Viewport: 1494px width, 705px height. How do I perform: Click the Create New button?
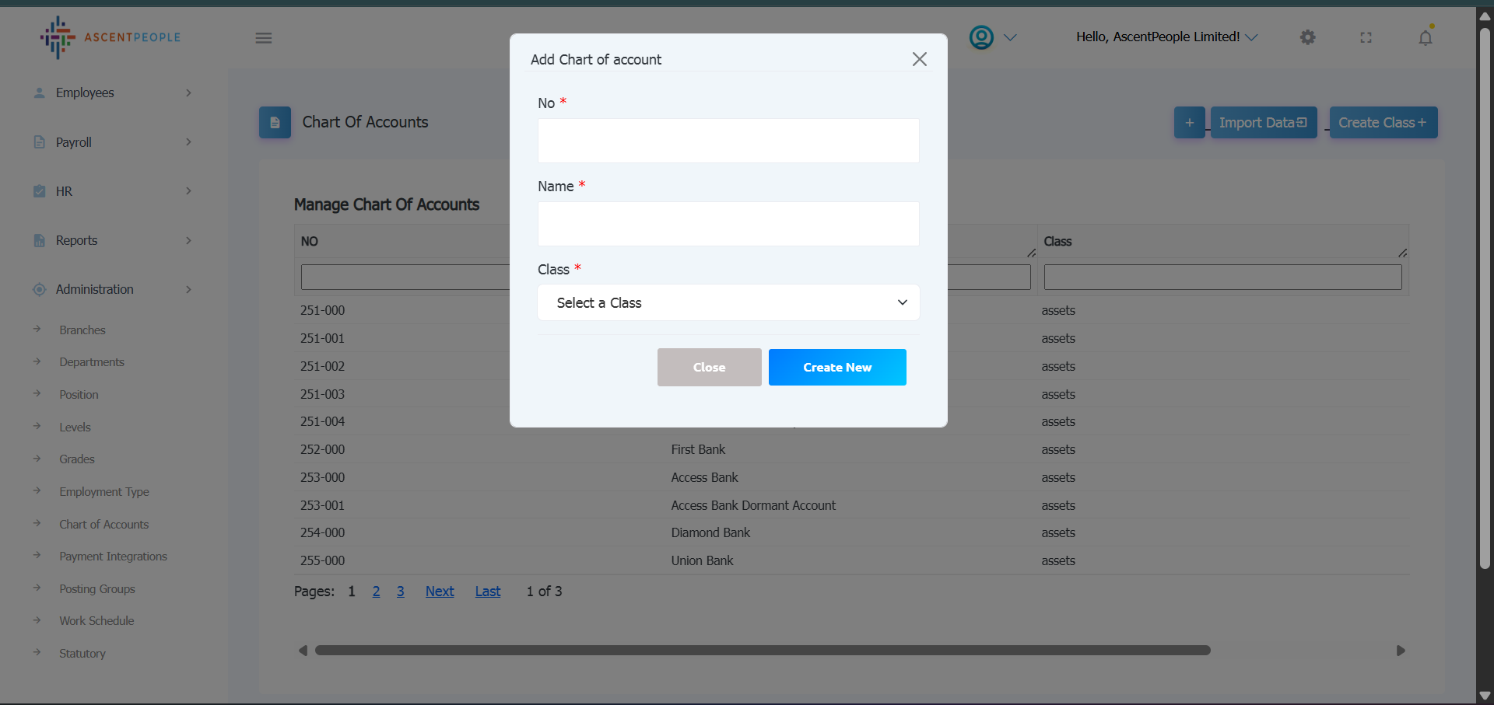coord(837,367)
